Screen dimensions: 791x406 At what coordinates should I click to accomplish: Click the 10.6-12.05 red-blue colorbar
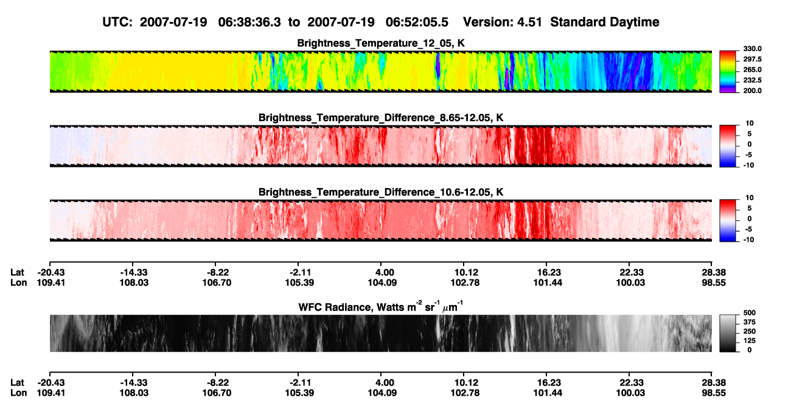pyautogui.click(x=728, y=221)
